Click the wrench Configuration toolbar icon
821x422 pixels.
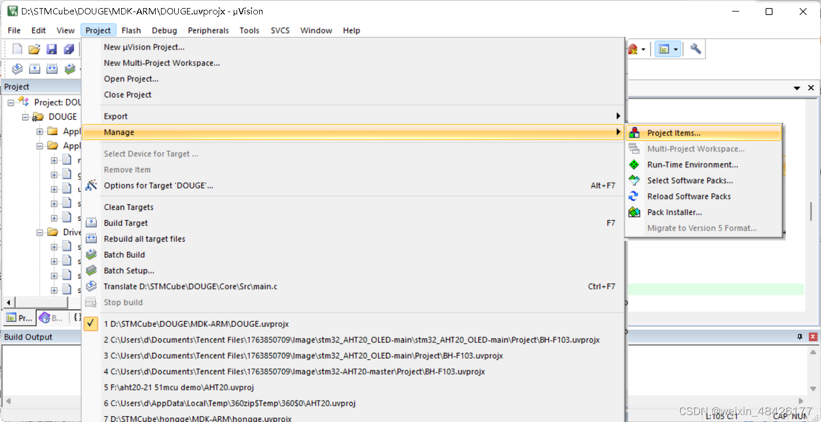tap(696, 49)
